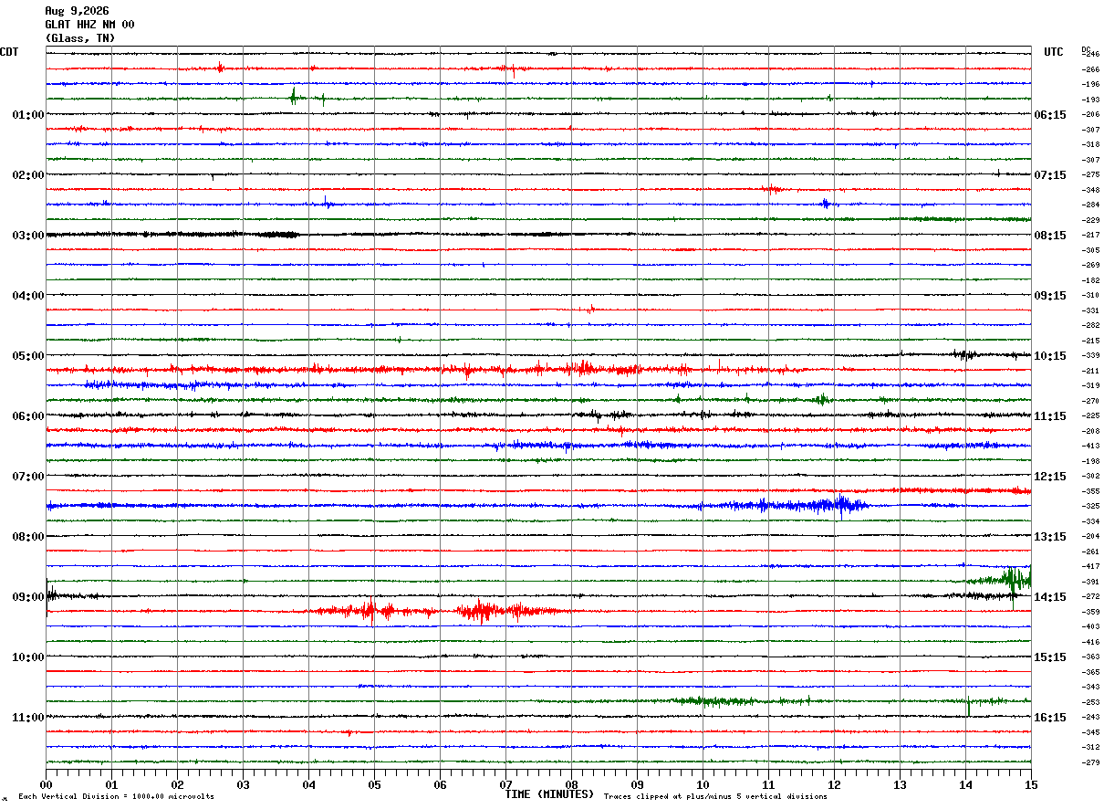Click the CDT timezone label

click(9, 52)
